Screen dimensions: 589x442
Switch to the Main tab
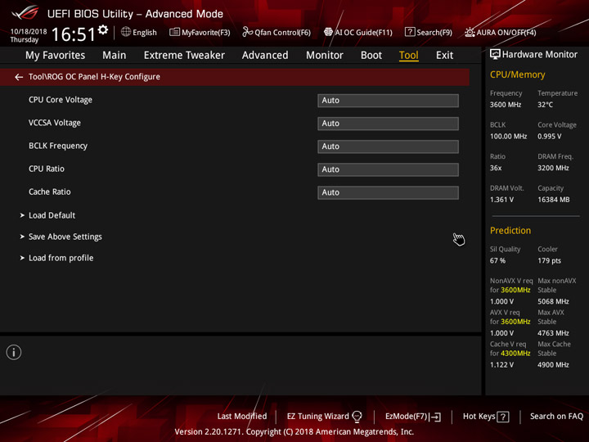coord(115,56)
